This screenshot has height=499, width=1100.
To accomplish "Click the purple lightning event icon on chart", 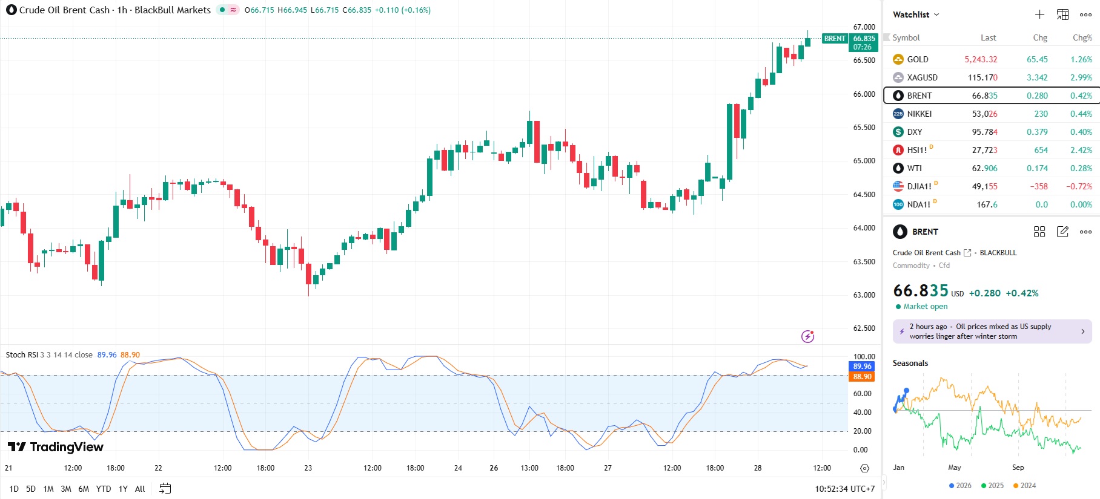I will tap(807, 336).
